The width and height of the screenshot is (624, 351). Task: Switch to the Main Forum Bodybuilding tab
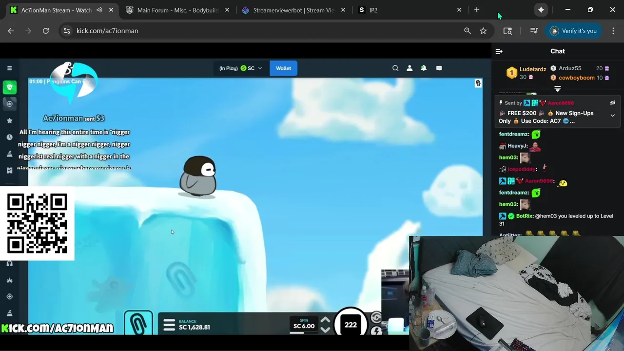pyautogui.click(x=177, y=10)
